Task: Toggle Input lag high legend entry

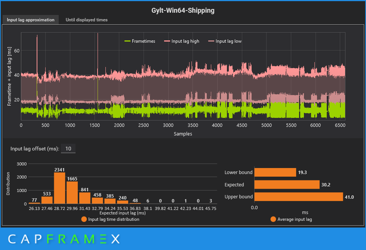Action: tap(182, 41)
